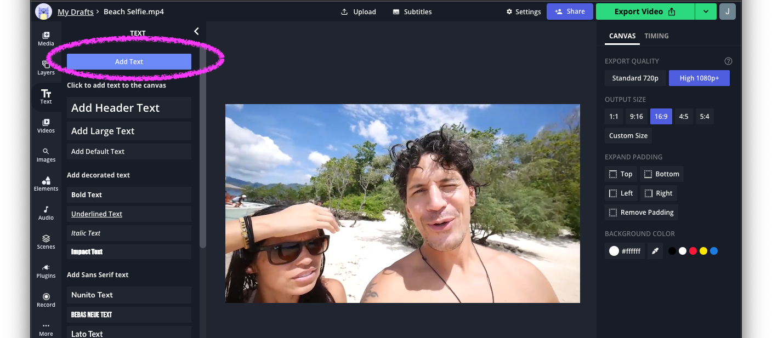Open Subtitles tool

(x=412, y=12)
